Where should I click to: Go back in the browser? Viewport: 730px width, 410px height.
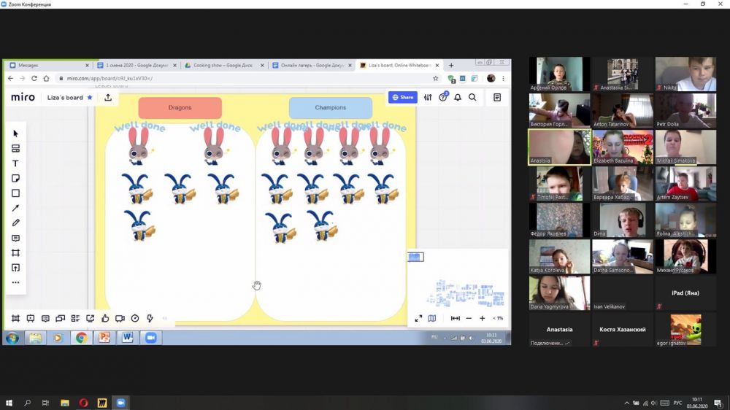tap(10, 78)
